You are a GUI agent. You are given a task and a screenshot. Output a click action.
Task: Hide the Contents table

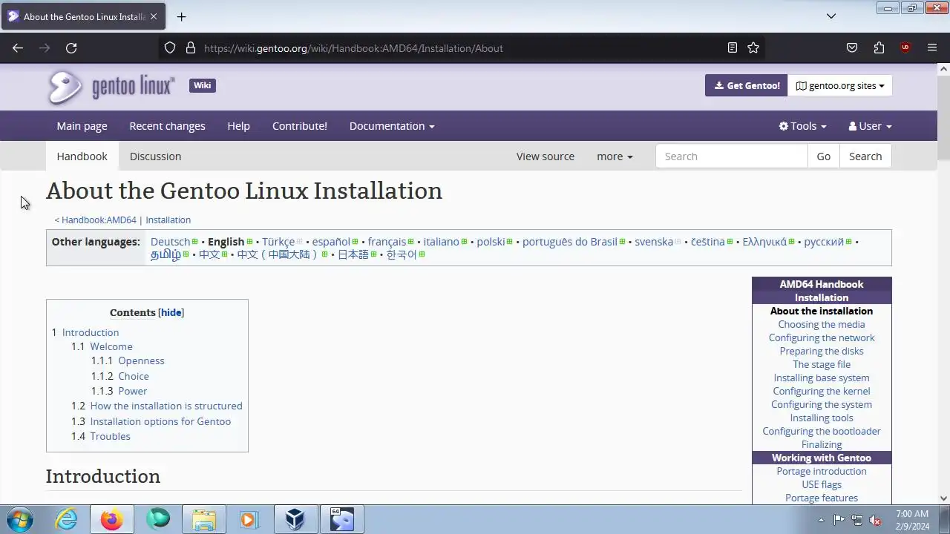171,312
